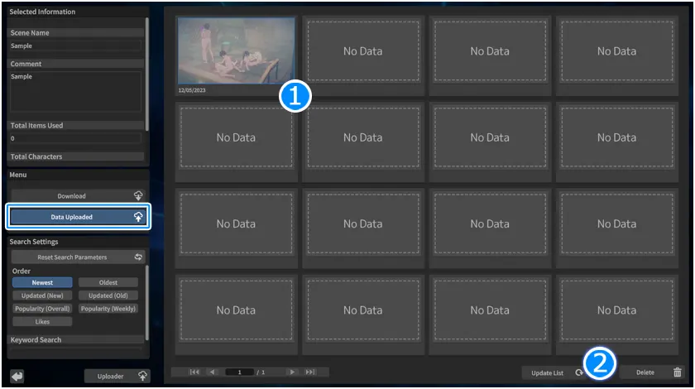Open the Download menu entry
This screenshot has width=695, height=389.
tap(72, 196)
